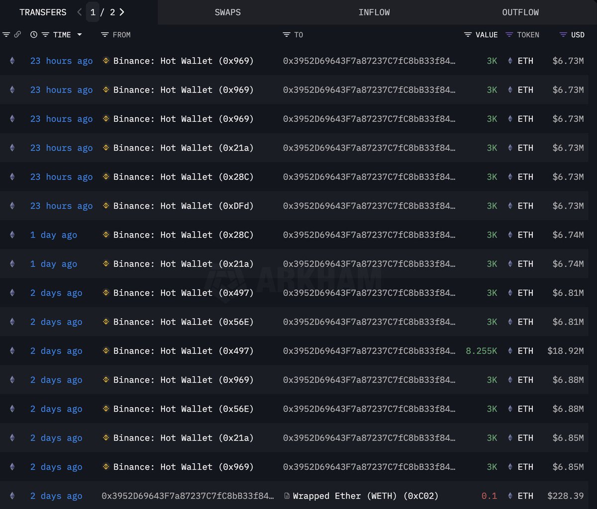Toggle the TIME sort caret

(x=79, y=35)
